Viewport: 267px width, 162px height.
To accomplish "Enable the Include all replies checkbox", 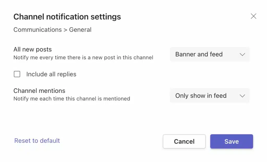I will (17, 74).
